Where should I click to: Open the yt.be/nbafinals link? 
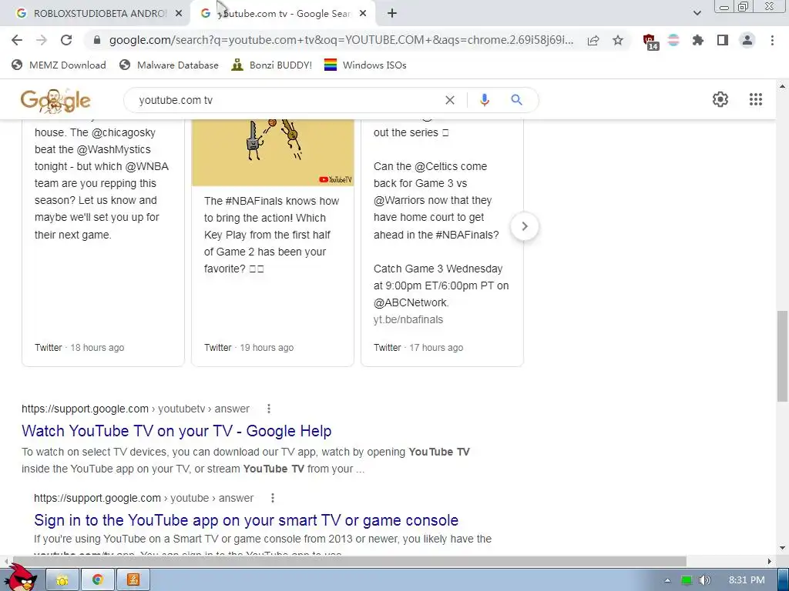[x=408, y=319]
